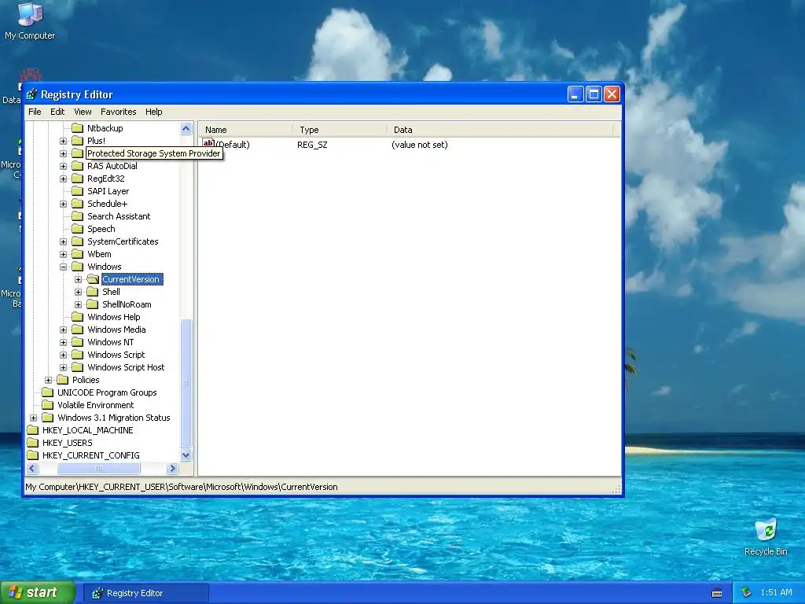Select the Windows NT key label
Viewport: 805px width, 604px height.
coord(110,342)
